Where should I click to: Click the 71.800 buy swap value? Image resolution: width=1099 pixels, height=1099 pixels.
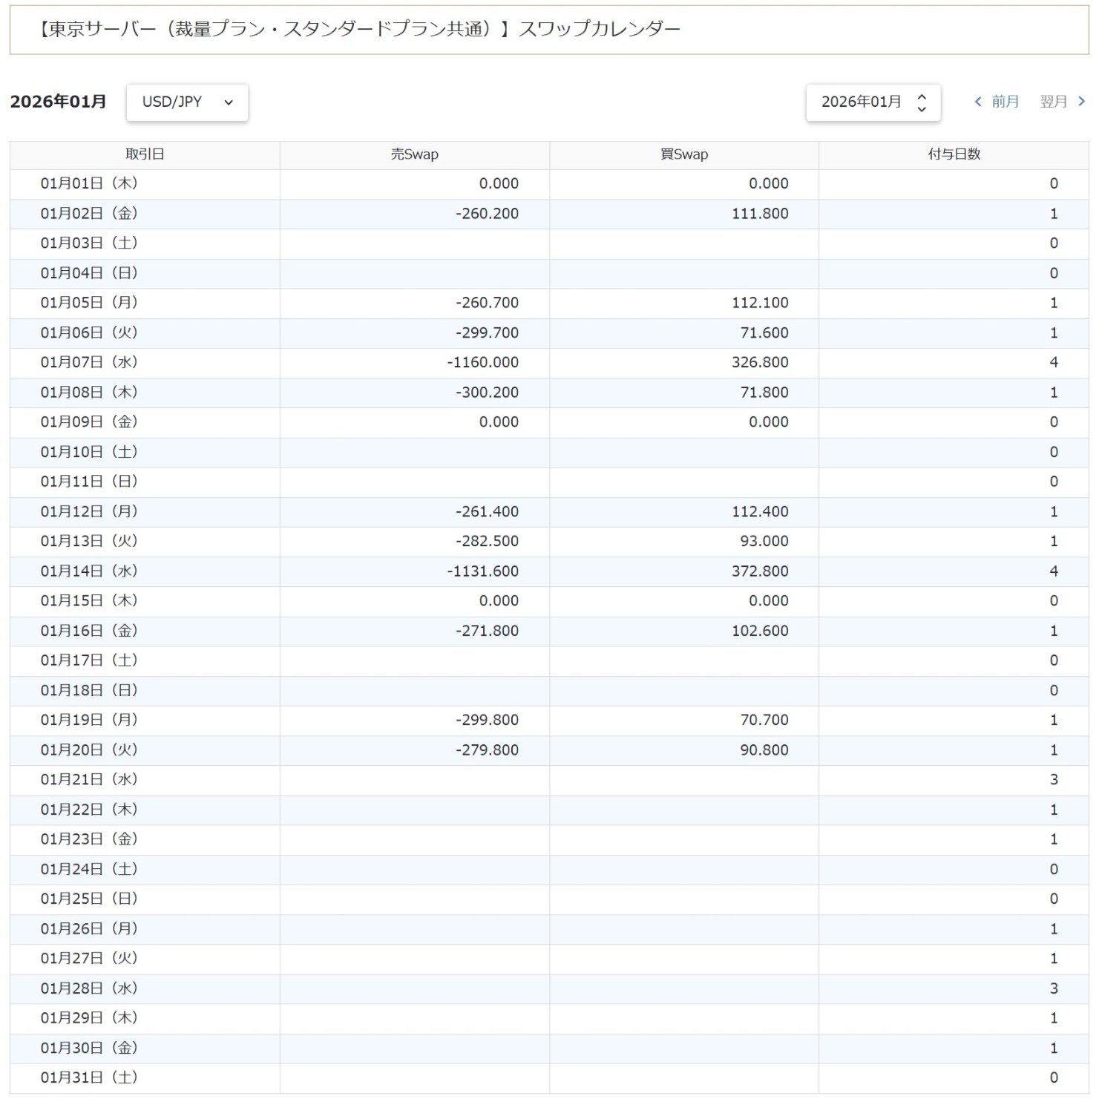(x=764, y=393)
